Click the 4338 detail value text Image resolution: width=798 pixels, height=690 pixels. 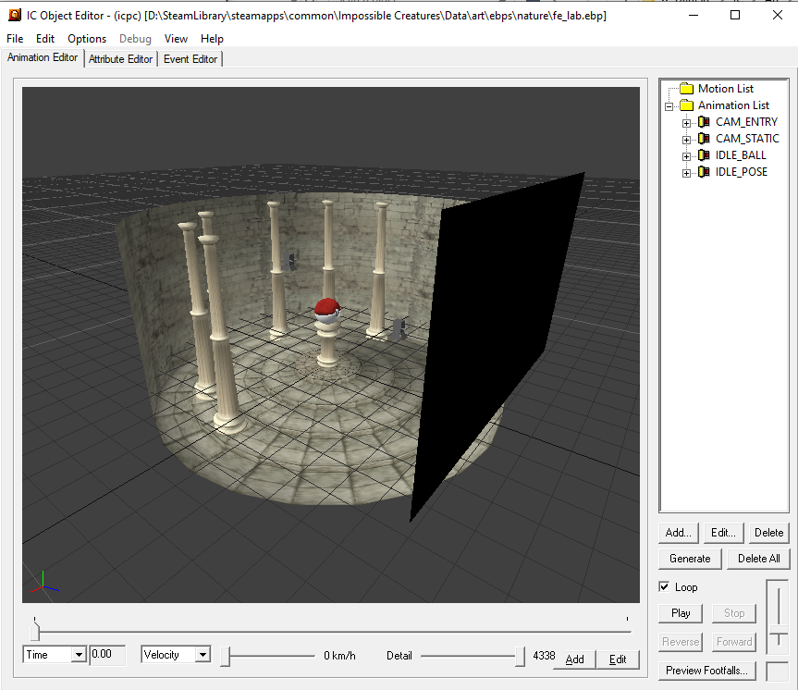click(x=544, y=656)
